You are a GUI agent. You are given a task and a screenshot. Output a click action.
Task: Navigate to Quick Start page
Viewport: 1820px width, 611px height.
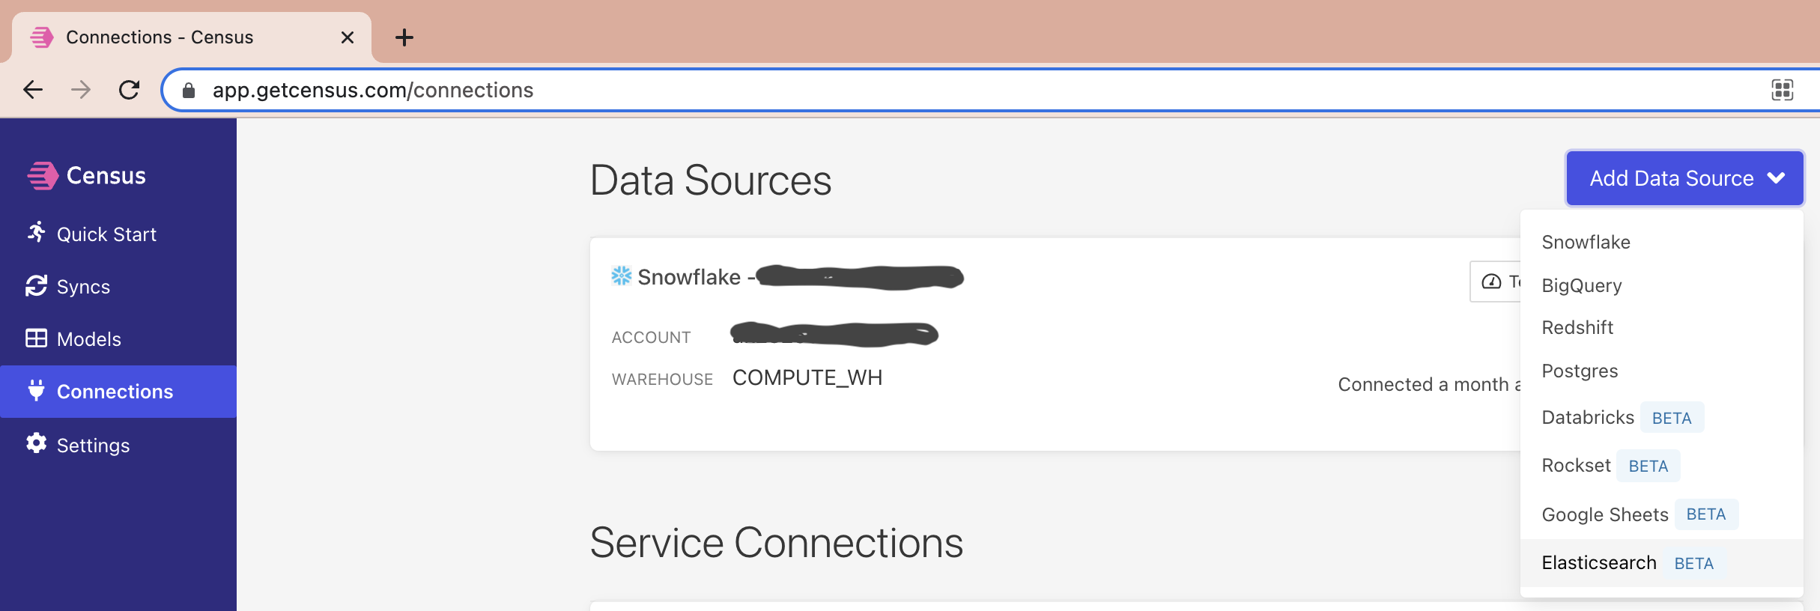point(106,234)
